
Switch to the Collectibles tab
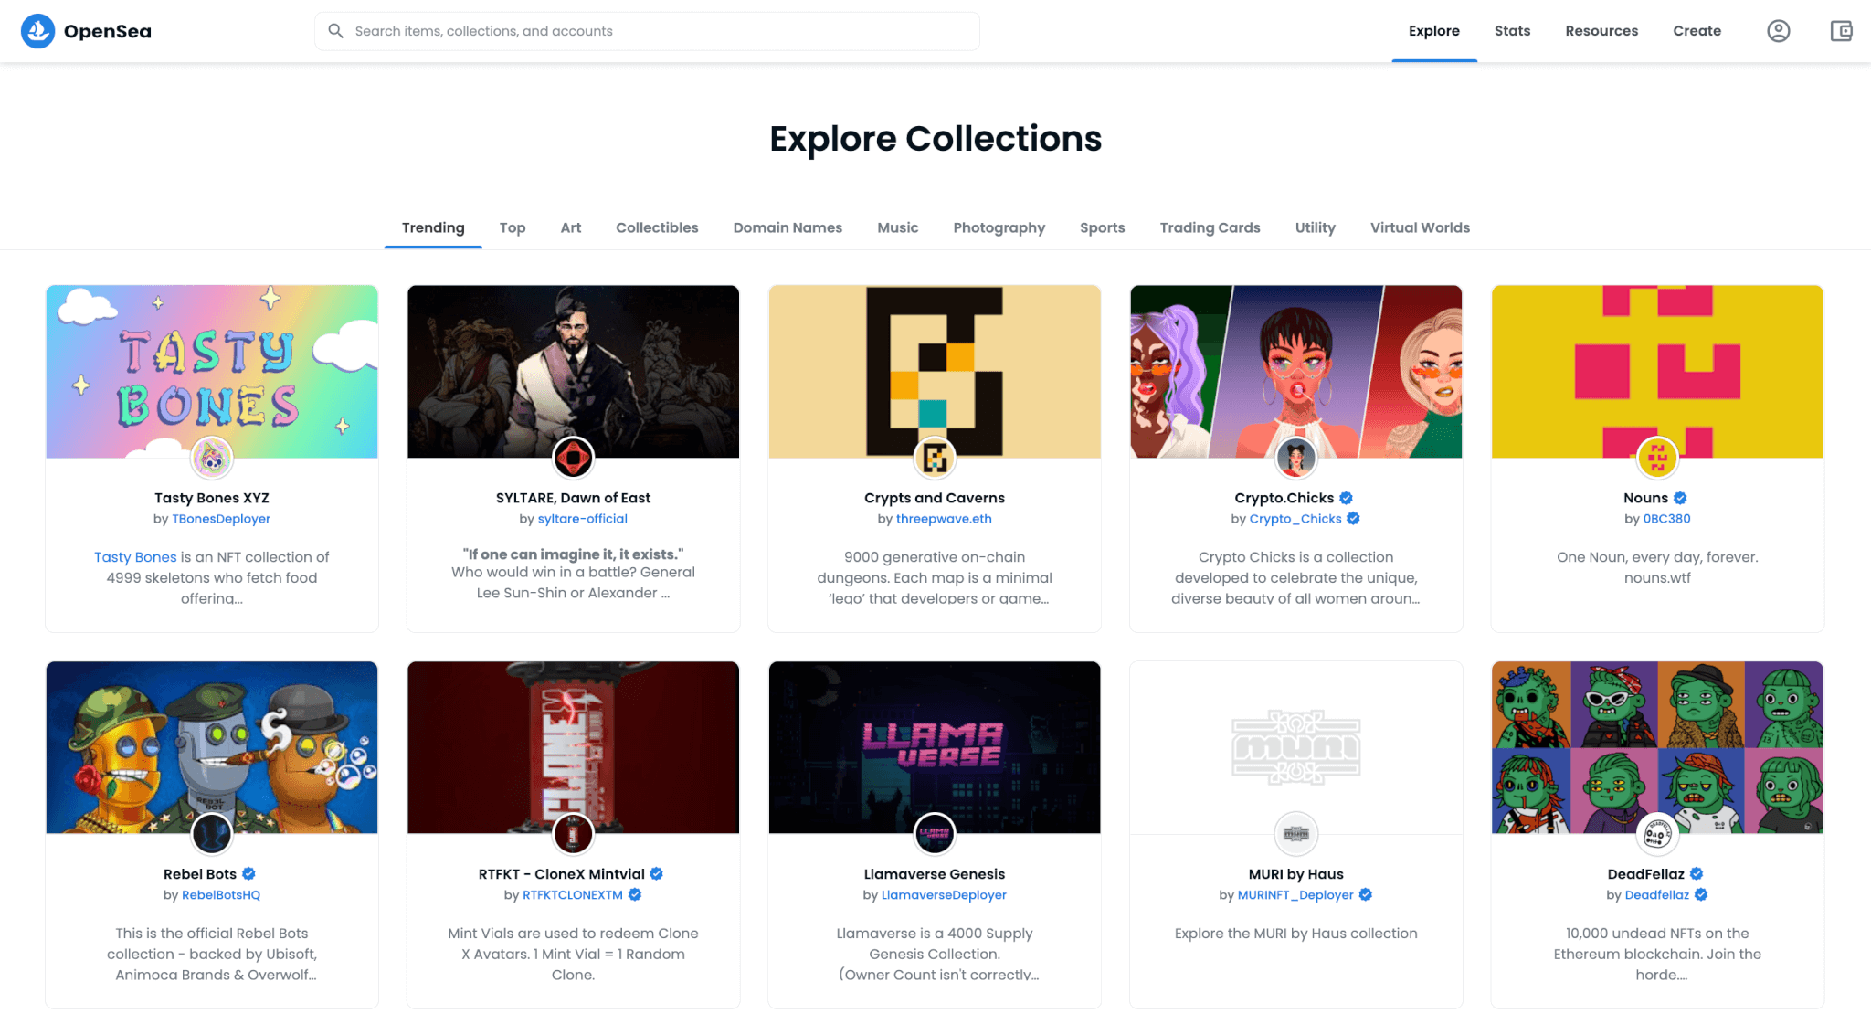coord(657,227)
